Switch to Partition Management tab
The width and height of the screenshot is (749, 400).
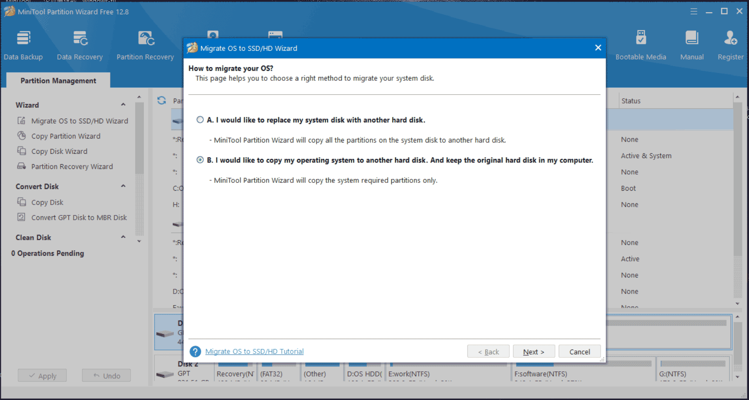tap(58, 80)
